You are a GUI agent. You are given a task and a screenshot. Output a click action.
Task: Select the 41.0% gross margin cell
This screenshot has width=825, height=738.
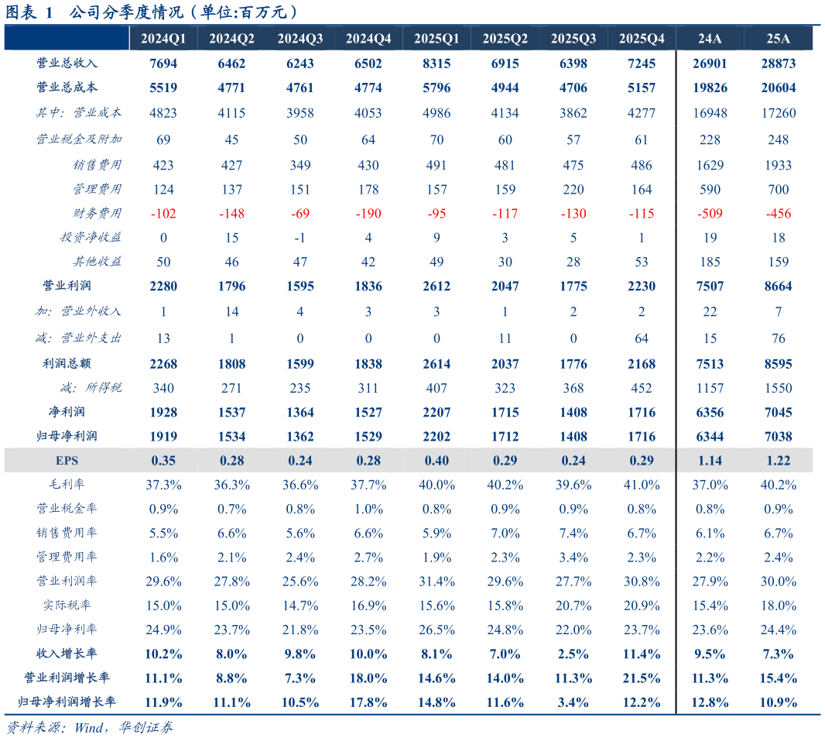click(642, 485)
